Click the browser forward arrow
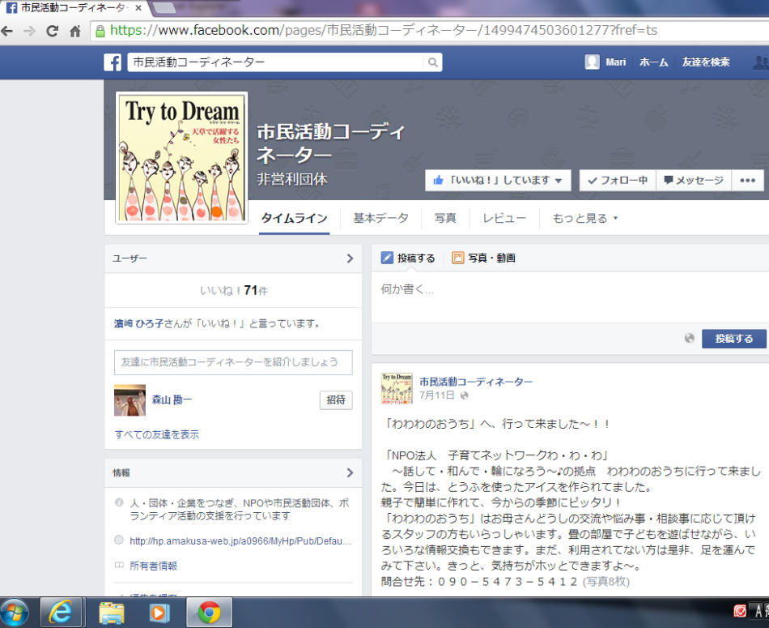This screenshot has width=769, height=628. (29, 32)
